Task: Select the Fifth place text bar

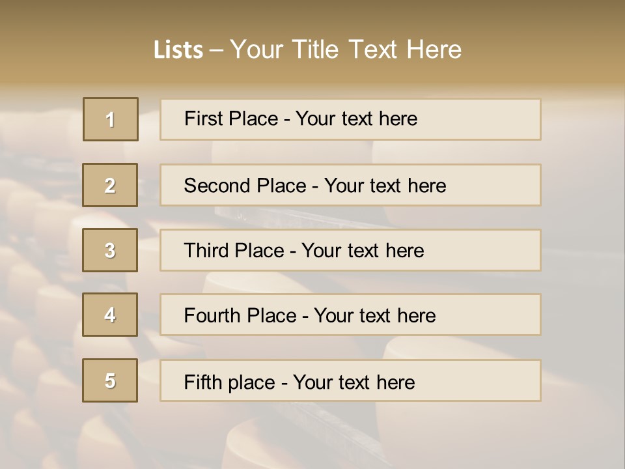Action: pyautogui.click(x=350, y=380)
